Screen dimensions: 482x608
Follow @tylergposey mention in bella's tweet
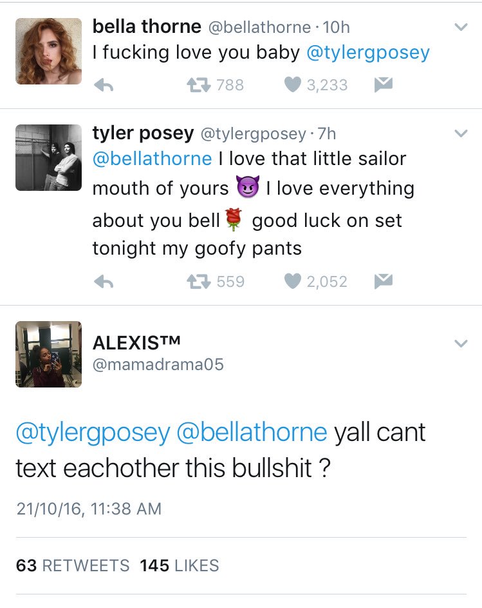368,53
